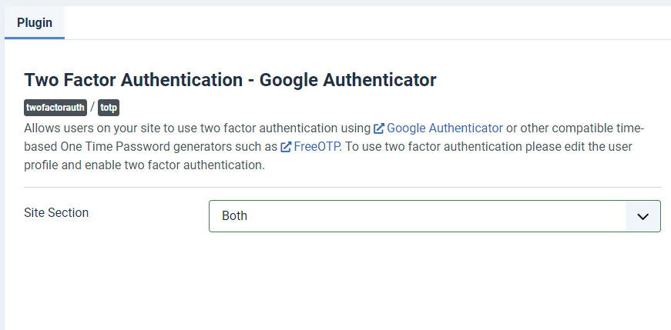Click the slash between twofactorauth and totp
Image resolution: width=671 pixels, height=330 pixels.
tap(92, 108)
